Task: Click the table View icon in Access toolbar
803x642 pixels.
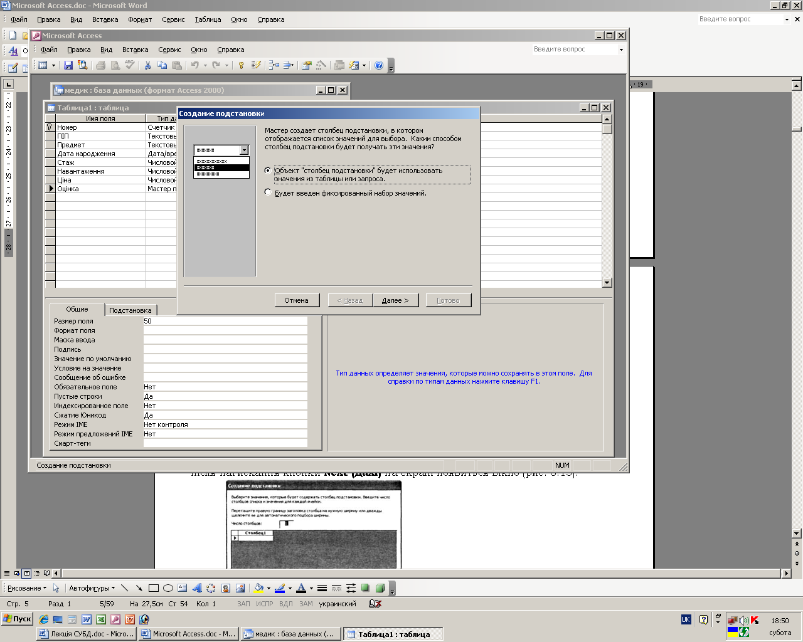Action: 43,65
